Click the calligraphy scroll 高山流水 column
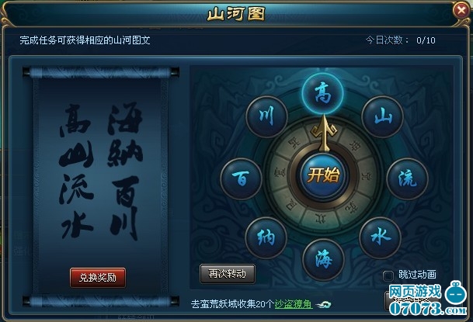 point(76,171)
